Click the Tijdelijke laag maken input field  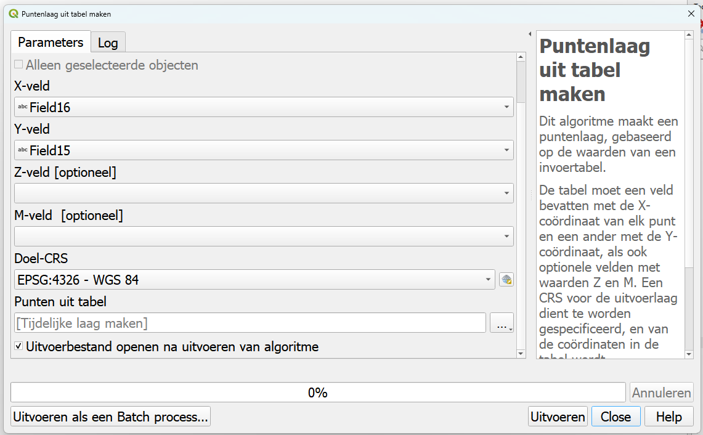(x=250, y=323)
